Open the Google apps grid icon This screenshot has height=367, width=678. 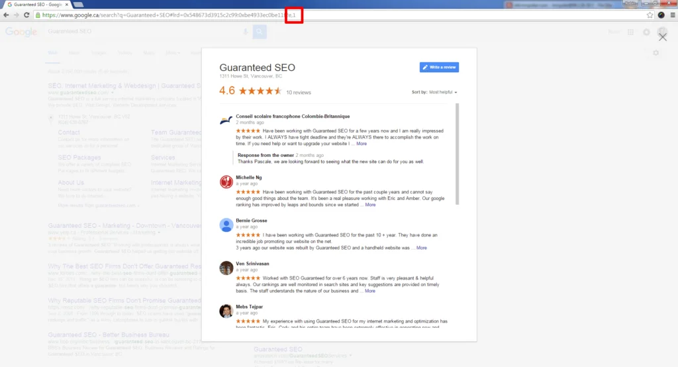[630, 32]
